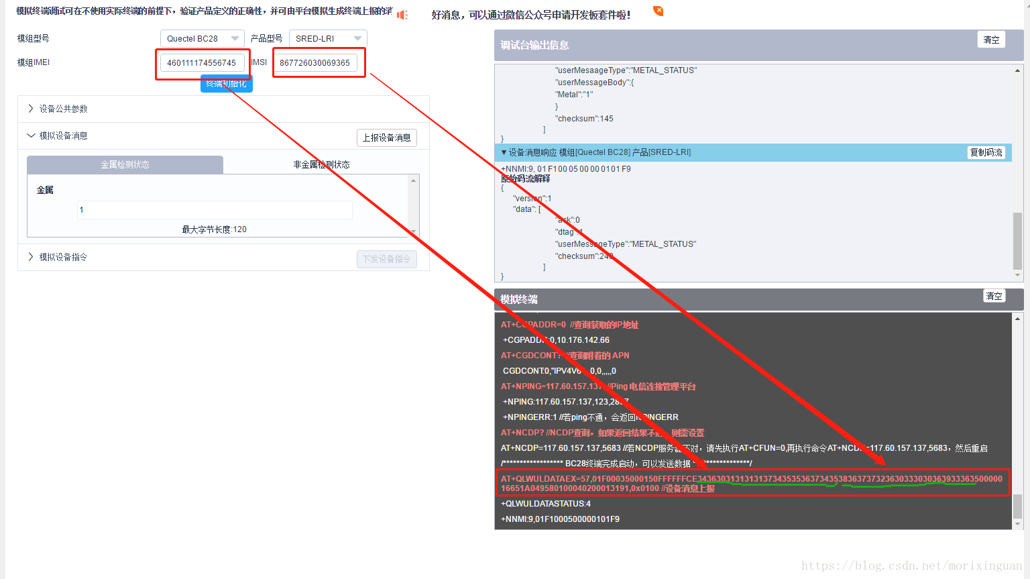Switch to the 非金属检测状态 tab
Viewport: 1030px width, 579px height.
point(321,164)
